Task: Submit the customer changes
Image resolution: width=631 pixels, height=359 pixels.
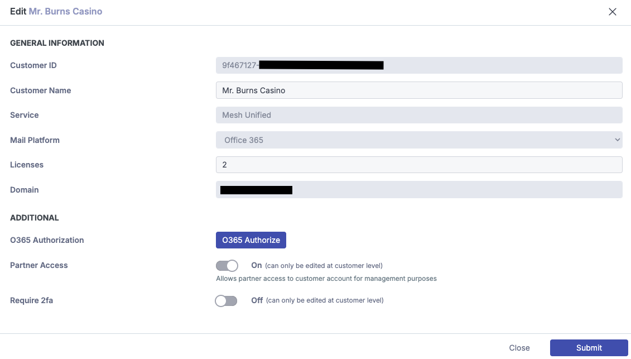Action: point(589,347)
